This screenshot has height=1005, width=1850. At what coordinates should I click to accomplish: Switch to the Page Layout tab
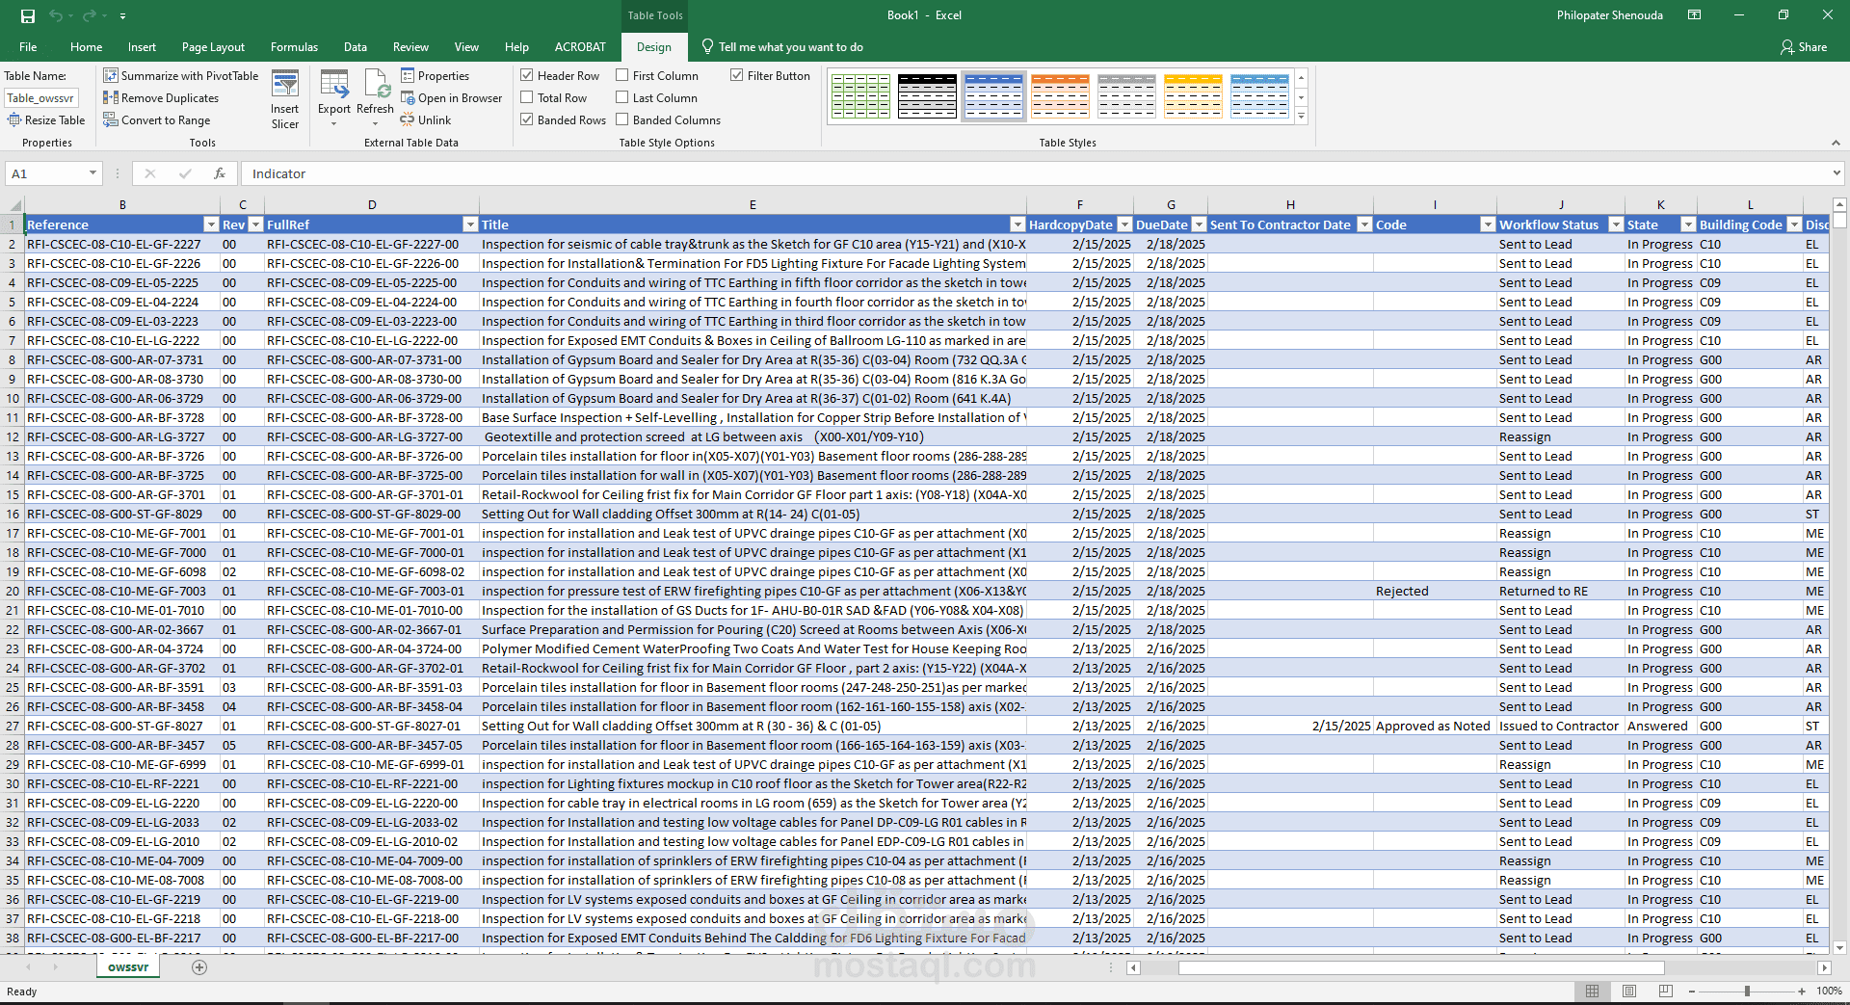tap(213, 46)
